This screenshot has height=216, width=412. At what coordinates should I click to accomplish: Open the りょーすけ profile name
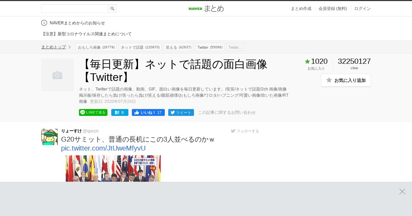(x=71, y=131)
